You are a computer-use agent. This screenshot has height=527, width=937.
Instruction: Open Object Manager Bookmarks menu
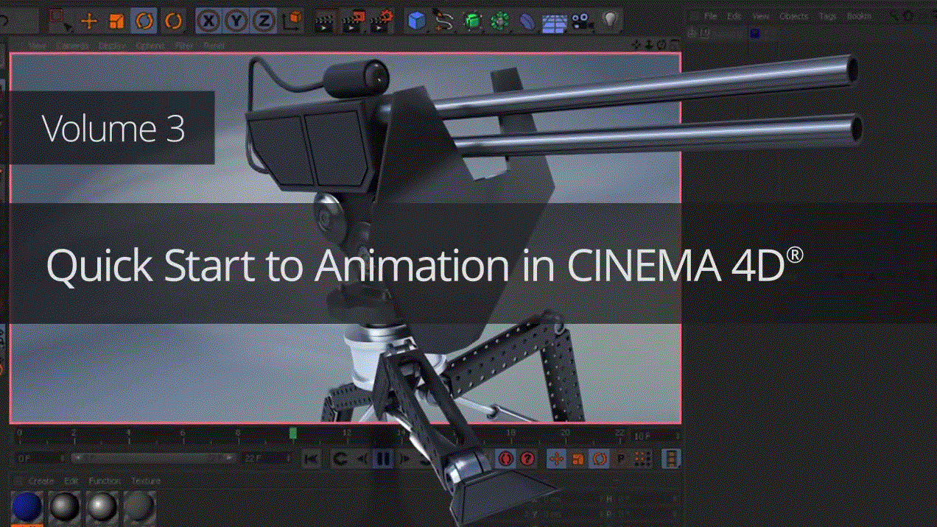(859, 15)
